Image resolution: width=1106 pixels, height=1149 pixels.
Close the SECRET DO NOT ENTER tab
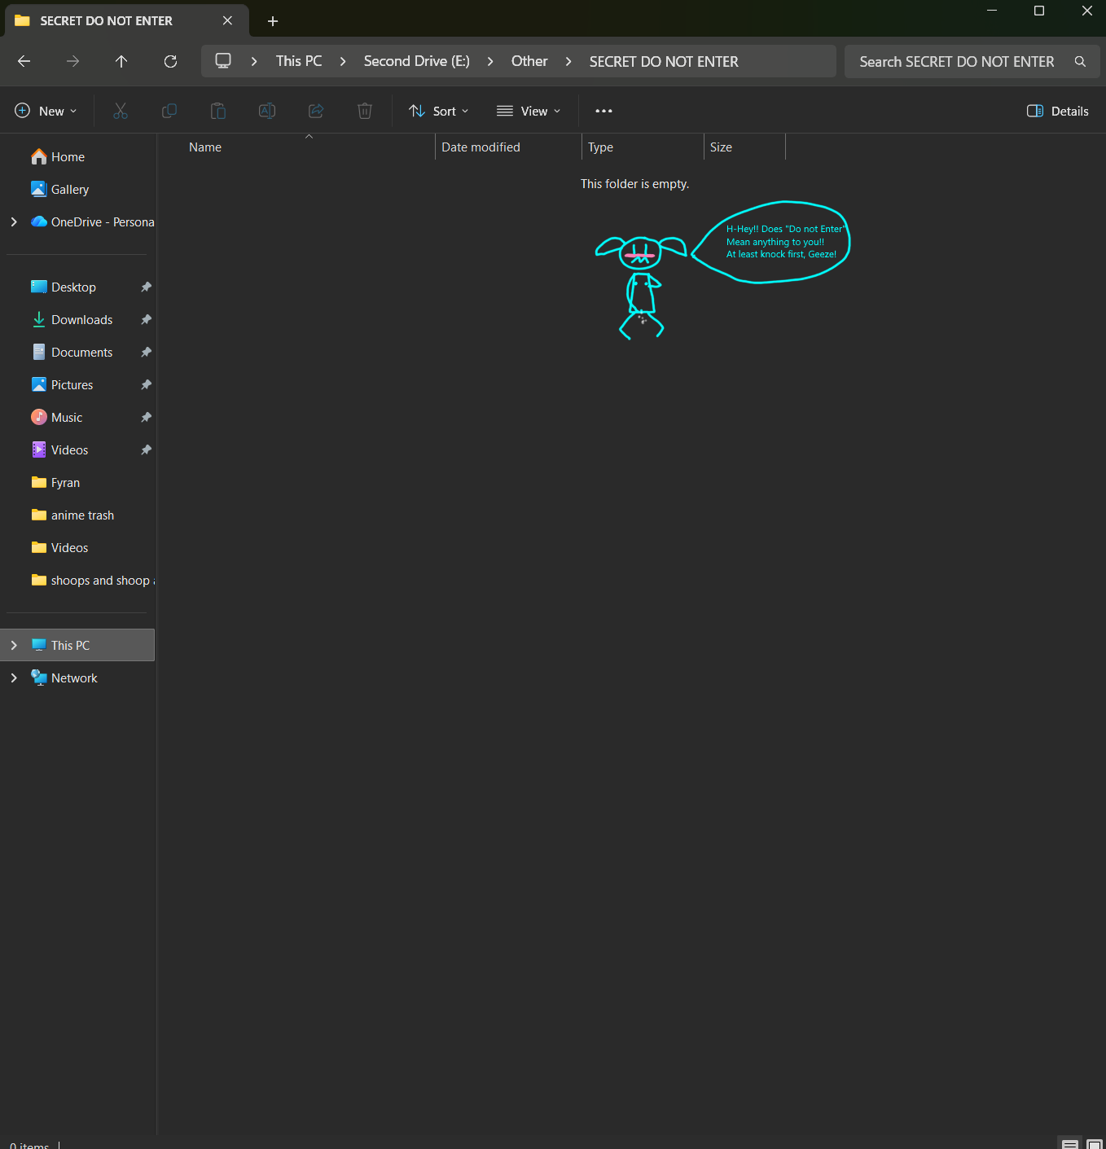coord(228,20)
